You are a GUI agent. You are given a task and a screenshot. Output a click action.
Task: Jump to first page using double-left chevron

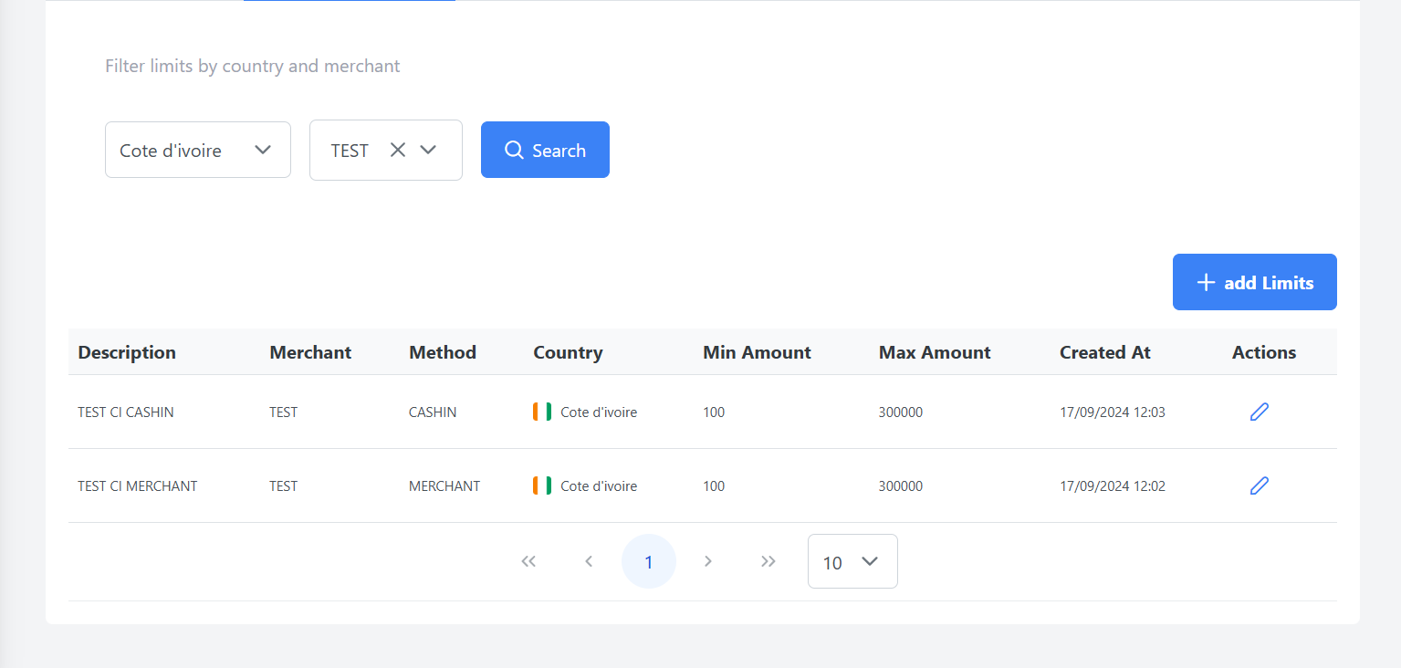pyautogui.click(x=528, y=561)
